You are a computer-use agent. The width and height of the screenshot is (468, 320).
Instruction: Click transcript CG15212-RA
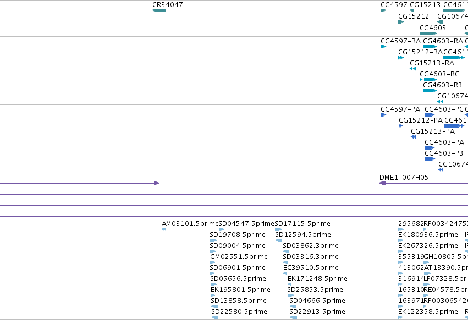click(401, 58)
